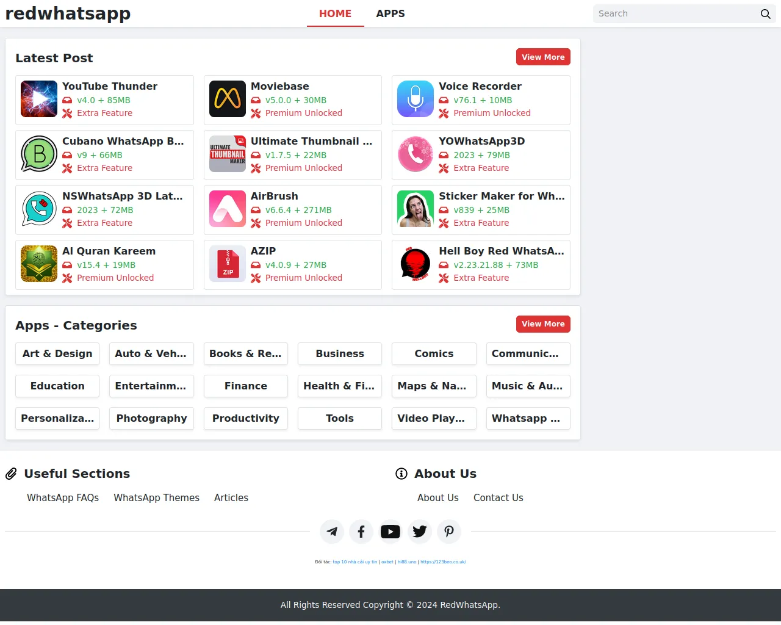Open the Auto & Vehicles category
Screen dimensions: 781x625
coord(151,354)
